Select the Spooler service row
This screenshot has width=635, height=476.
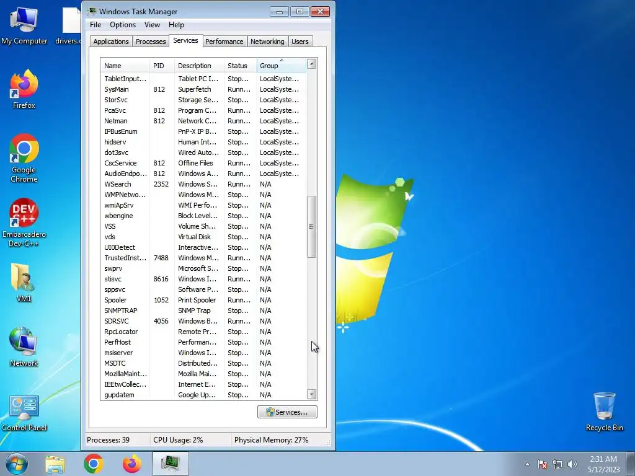coord(203,300)
